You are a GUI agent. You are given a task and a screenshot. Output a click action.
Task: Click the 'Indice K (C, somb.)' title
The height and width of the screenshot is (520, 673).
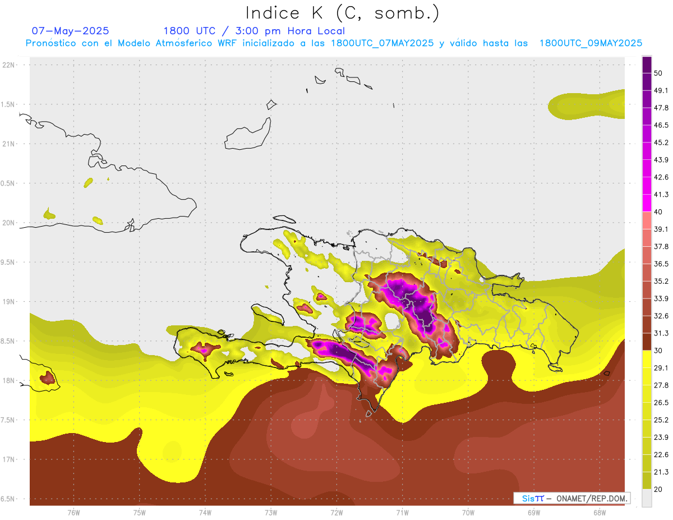click(343, 13)
